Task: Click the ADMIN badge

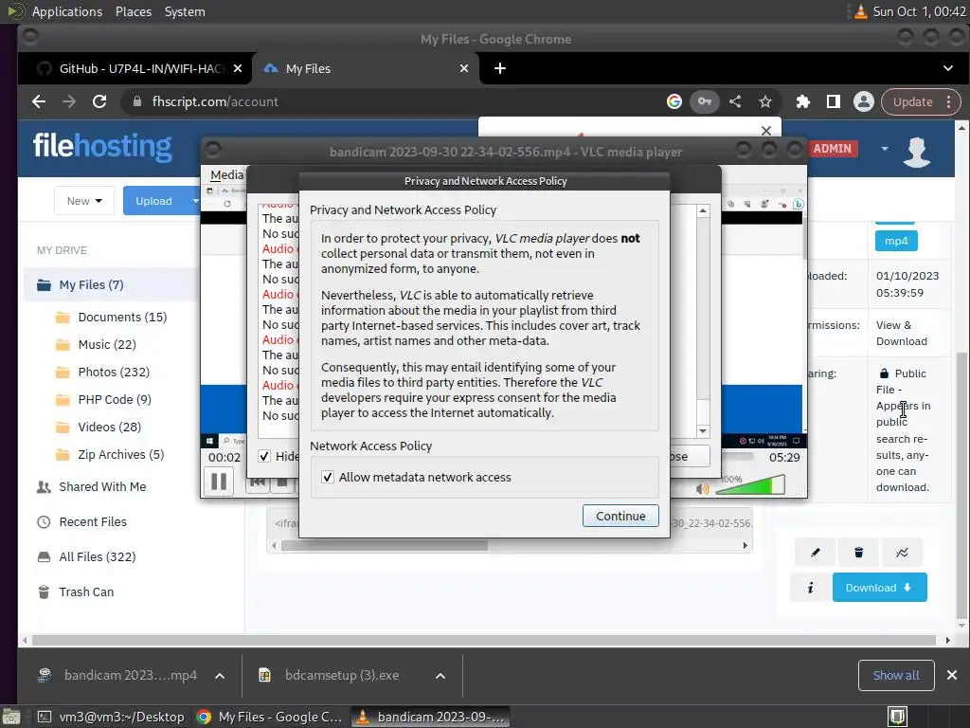Action: pyautogui.click(x=832, y=149)
